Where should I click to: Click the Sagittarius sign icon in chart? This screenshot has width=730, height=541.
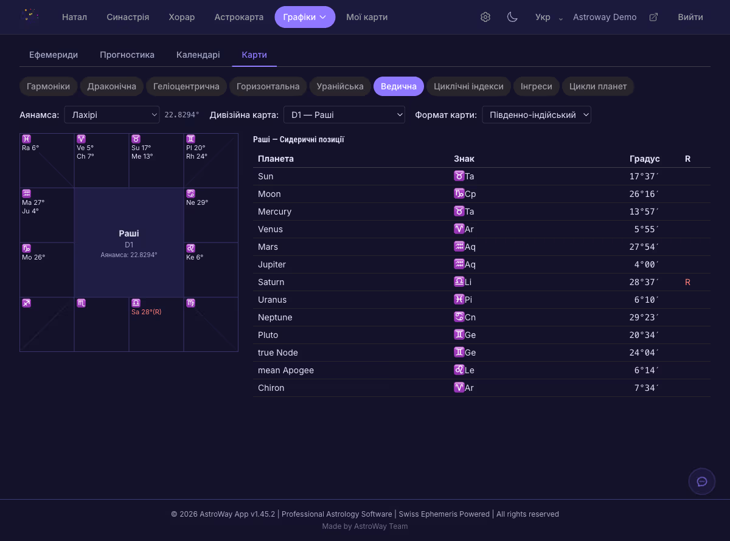pos(26,303)
